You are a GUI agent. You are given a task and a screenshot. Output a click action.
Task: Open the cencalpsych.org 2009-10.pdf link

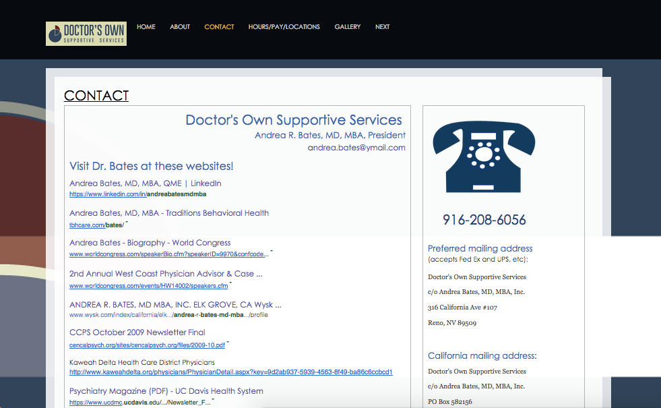tap(147, 345)
